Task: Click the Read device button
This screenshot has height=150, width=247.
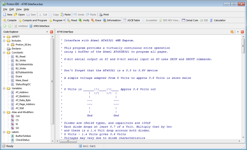Action: pos(72,20)
